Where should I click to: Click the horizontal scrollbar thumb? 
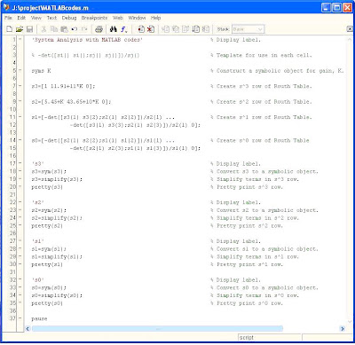click(157, 329)
